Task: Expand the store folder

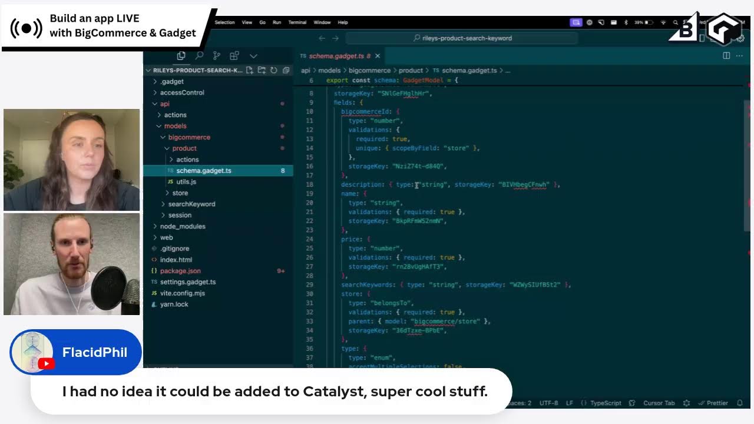Action: pos(218,193)
